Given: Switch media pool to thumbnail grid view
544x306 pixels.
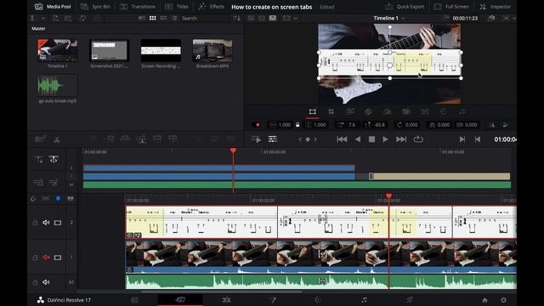Looking at the screenshot, I should point(153,18).
